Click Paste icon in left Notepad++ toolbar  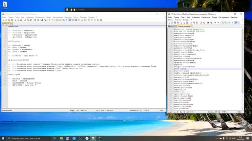[x=31, y=20]
